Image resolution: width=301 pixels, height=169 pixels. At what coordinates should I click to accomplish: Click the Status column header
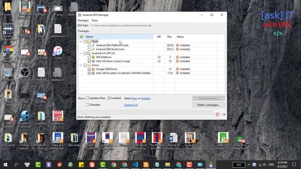(196, 37)
